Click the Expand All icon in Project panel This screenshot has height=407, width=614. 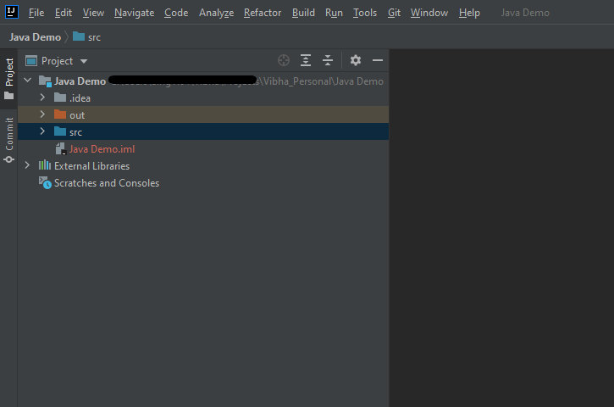coord(306,61)
